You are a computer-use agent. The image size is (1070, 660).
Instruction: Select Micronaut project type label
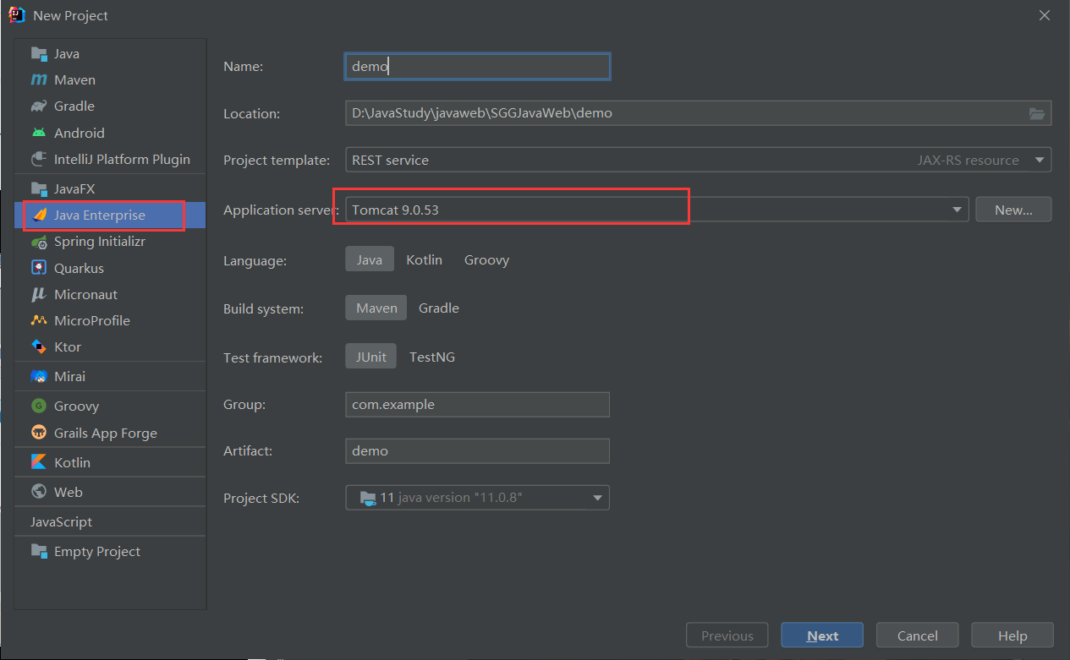pos(85,294)
